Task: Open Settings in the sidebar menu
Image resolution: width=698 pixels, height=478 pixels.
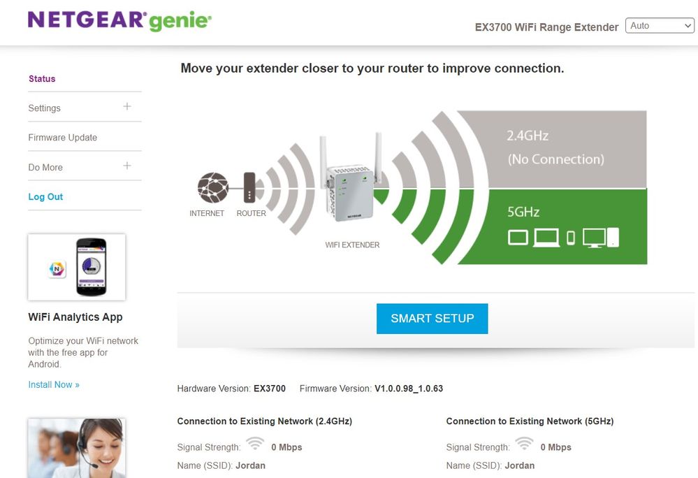Action: tap(44, 108)
